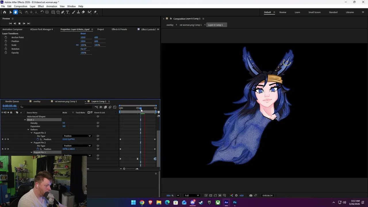Screen dimensions: 368x207
Task: Select the Brush tool
Action: point(74,12)
